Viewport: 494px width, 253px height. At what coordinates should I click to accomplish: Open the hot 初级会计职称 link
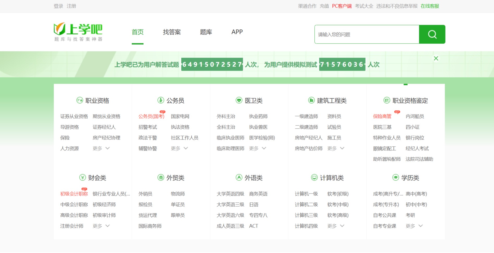(74, 194)
